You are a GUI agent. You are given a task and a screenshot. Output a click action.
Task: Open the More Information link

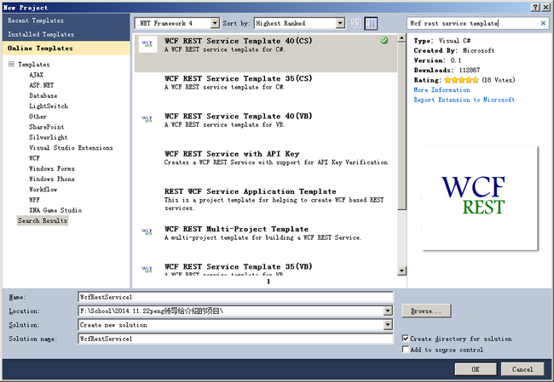(441, 90)
